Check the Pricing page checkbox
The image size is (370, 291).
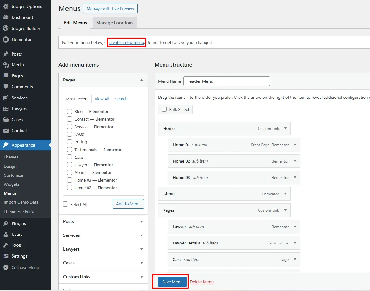(x=70, y=142)
